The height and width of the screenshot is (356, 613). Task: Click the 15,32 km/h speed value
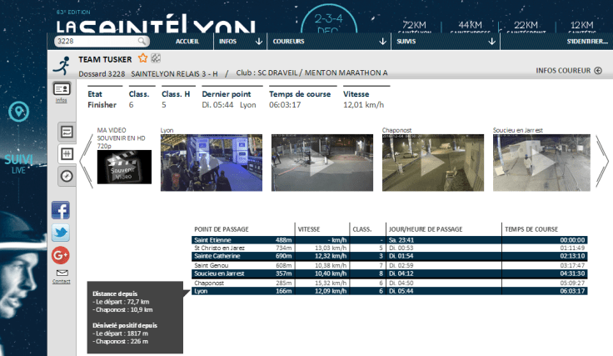click(331, 283)
